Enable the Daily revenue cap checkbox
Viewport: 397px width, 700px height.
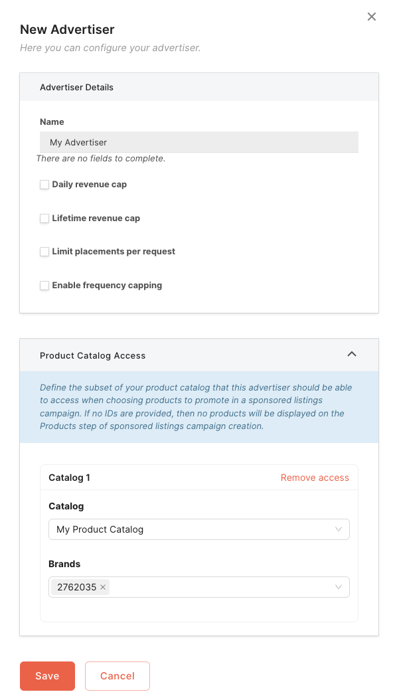click(44, 185)
